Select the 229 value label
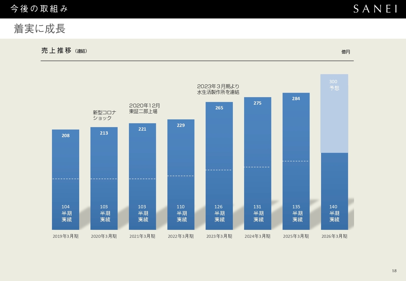Screen dimensions: 406x281 (x=181, y=125)
